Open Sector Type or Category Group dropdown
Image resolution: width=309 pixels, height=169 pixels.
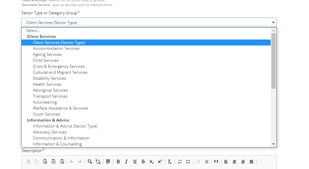(149, 22)
